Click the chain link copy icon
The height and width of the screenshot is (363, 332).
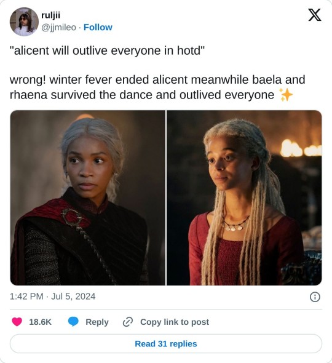tap(128, 322)
